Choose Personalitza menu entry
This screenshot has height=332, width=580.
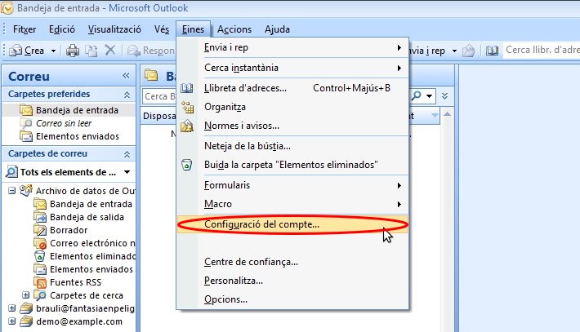pos(293,281)
